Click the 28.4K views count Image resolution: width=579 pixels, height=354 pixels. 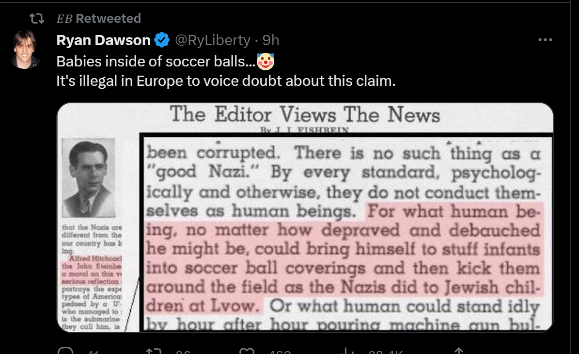[385, 352]
